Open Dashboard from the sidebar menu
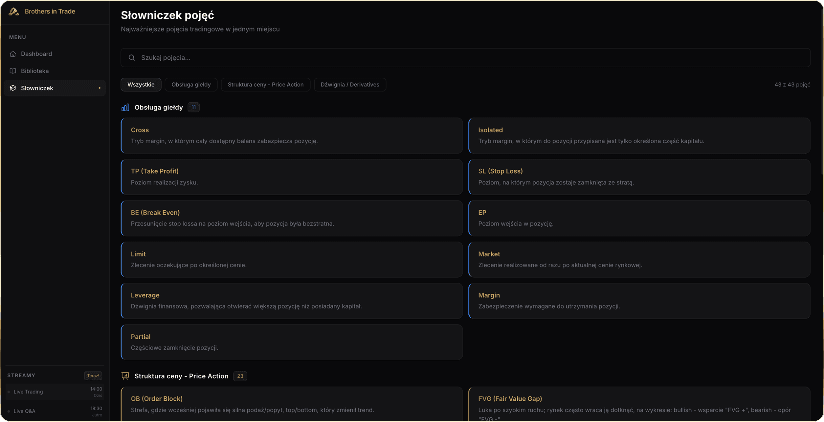824x422 pixels. (36, 54)
